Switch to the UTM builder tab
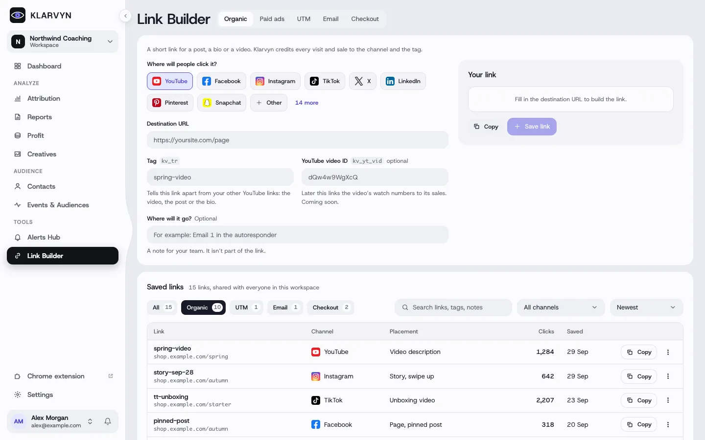This screenshot has width=705, height=440. (x=304, y=19)
